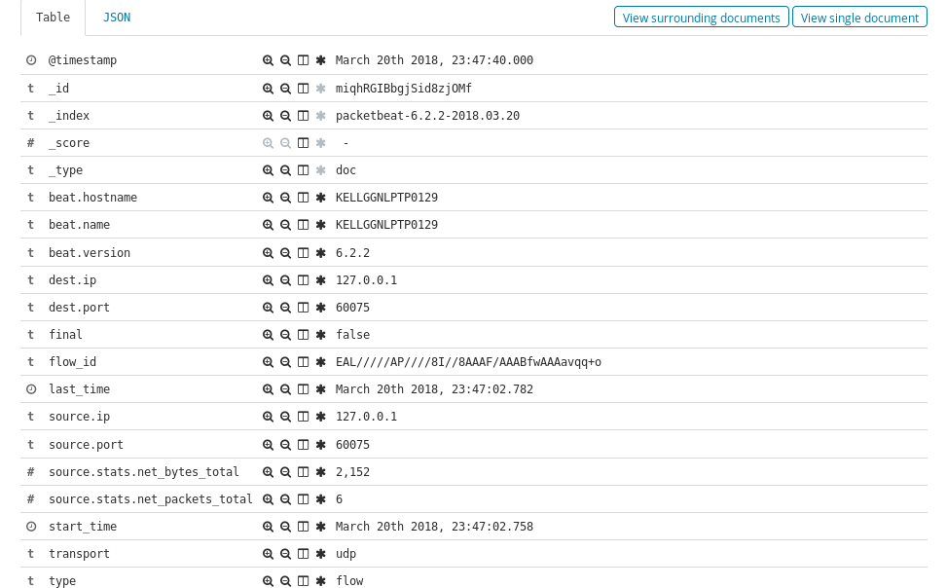Select the Table tab
The image size is (946, 588).
tap(53, 18)
